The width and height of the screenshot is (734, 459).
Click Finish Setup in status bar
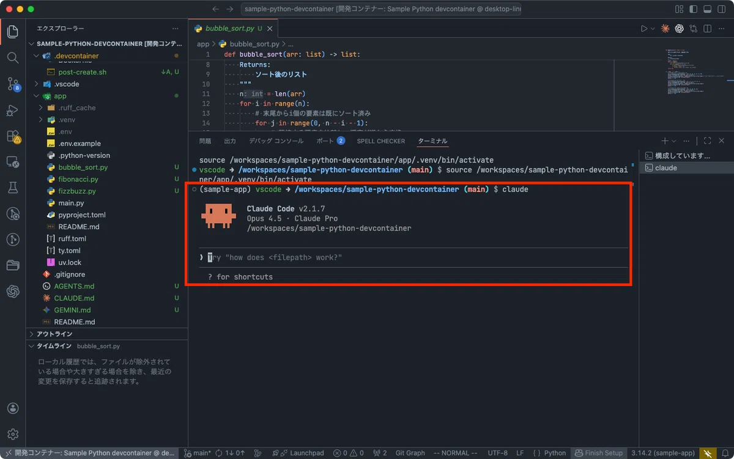[599, 453]
